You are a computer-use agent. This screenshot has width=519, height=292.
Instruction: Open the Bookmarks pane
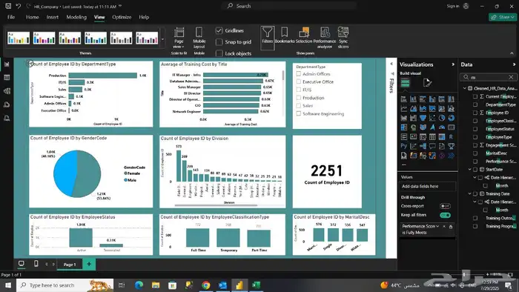[x=284, y=36]
